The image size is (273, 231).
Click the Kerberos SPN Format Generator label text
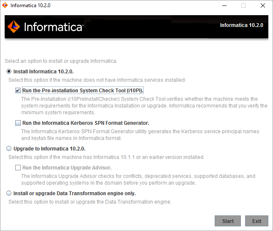pos(86,123)
